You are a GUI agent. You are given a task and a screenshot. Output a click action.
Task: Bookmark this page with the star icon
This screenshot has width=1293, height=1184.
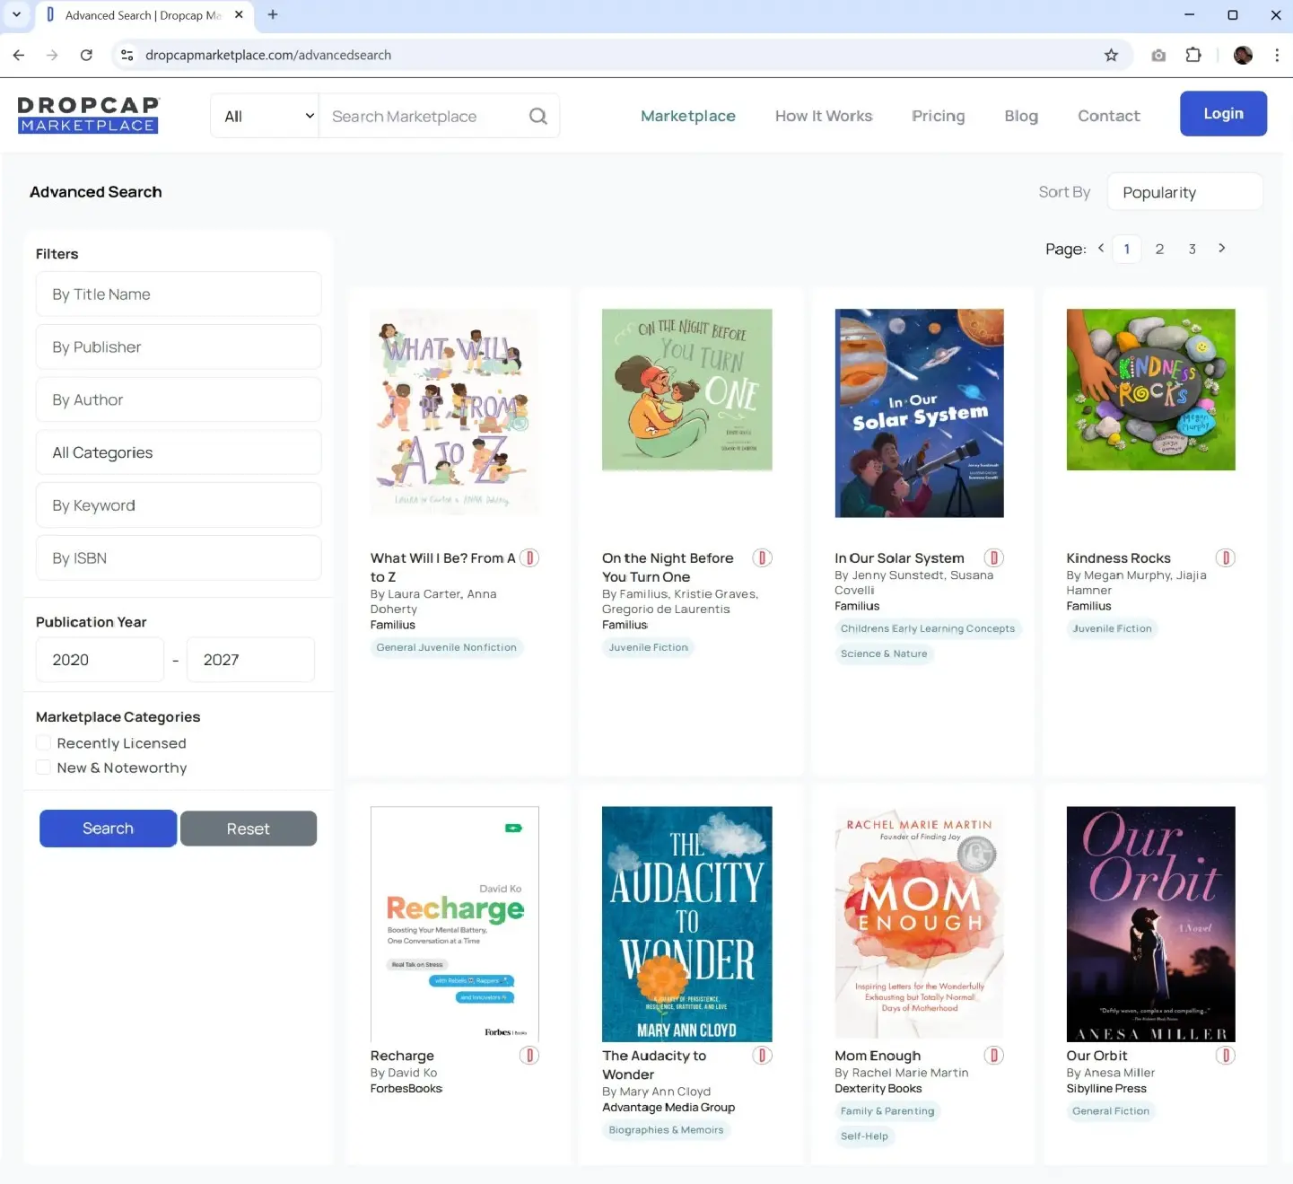1111,55
